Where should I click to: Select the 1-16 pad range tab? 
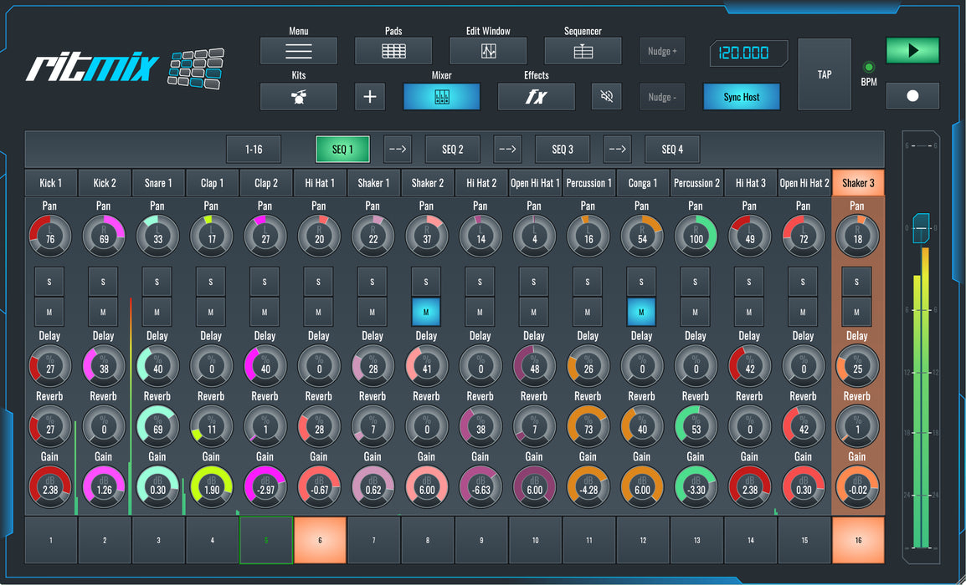[254, 150]
